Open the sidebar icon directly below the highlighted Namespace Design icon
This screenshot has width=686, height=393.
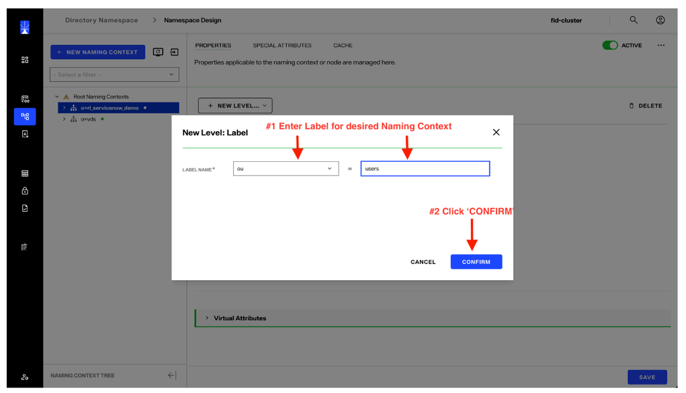[25, 134]
